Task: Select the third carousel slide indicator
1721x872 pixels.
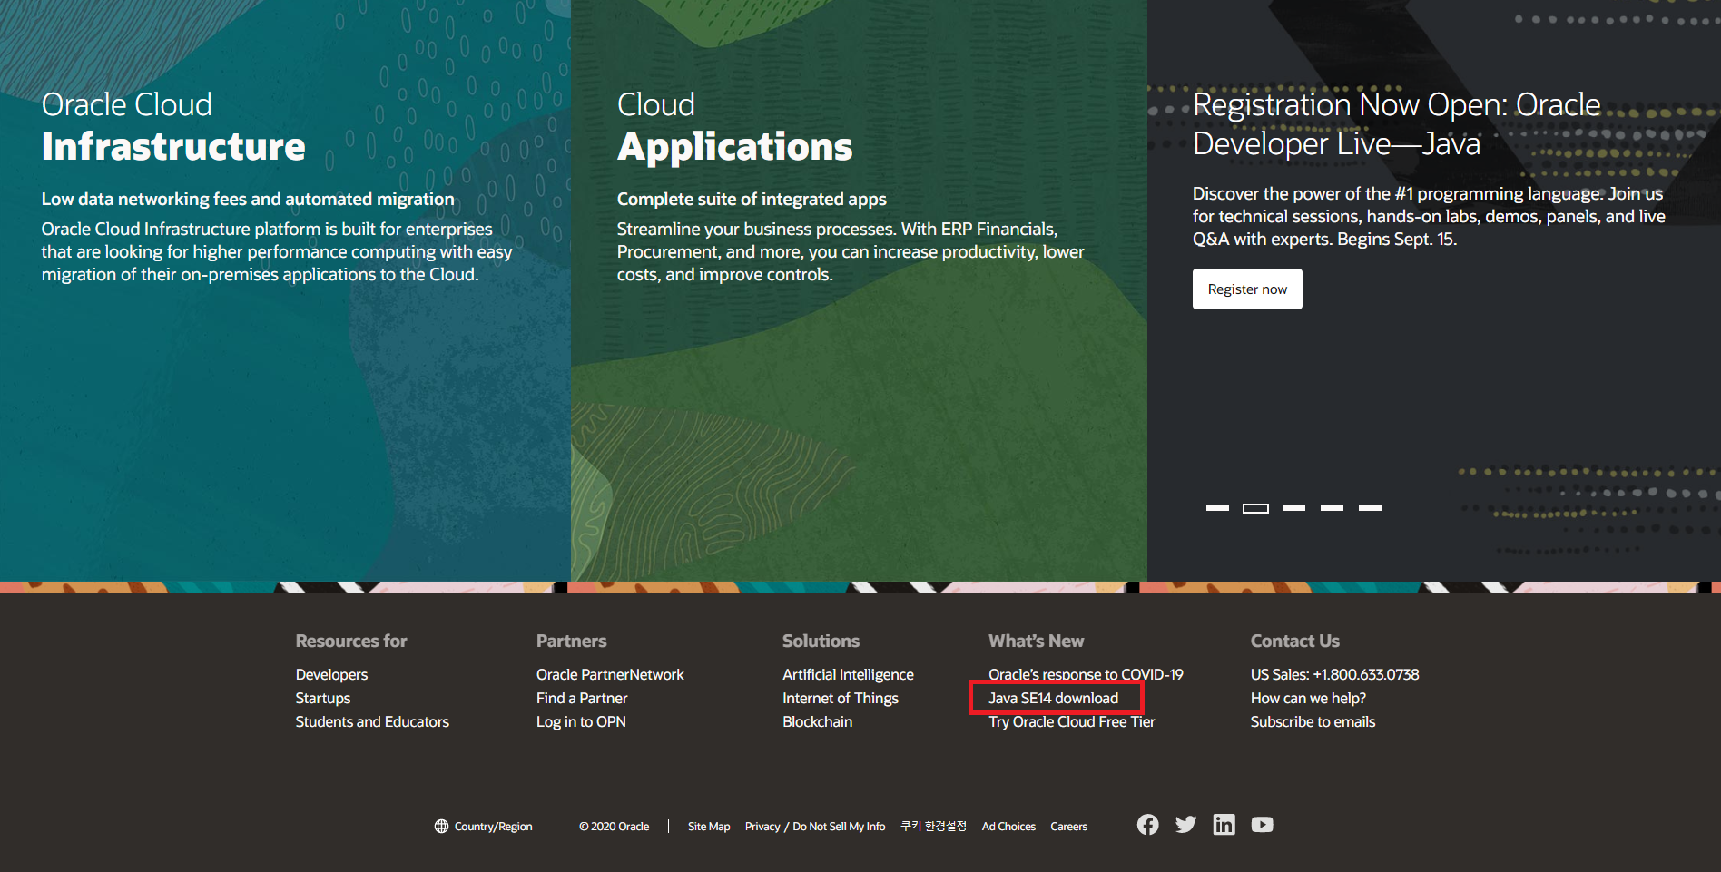Action: pos(1293,508)
